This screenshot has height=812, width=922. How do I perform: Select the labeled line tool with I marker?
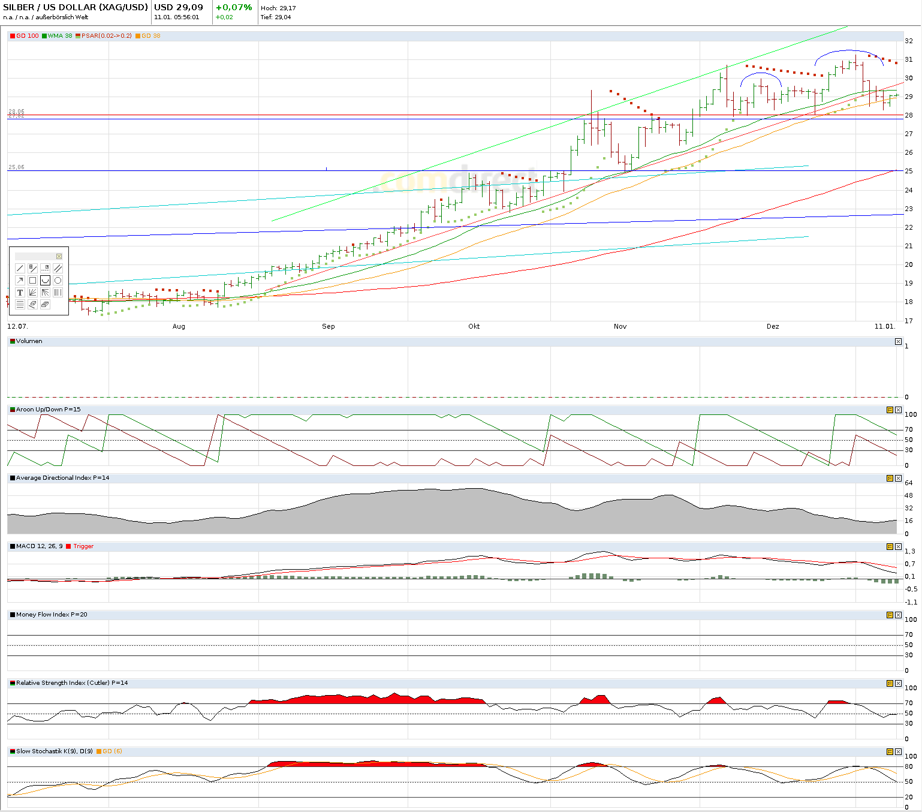(x=32, y=269)
